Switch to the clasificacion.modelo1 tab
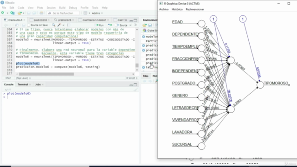This screenshot has width=297, height=167. (94, 20)
